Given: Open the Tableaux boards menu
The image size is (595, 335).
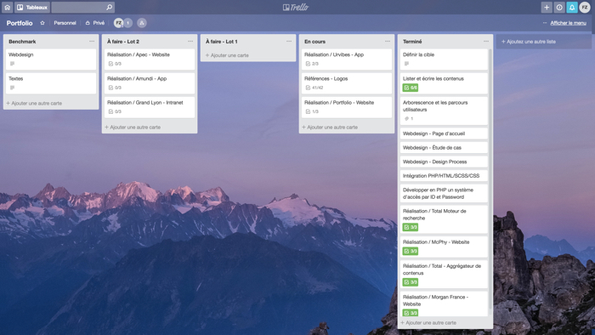Looking at the screenshot, I should click(32, 7).
